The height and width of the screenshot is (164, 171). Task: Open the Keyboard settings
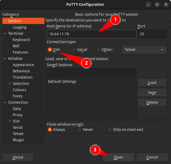[21, 40]
